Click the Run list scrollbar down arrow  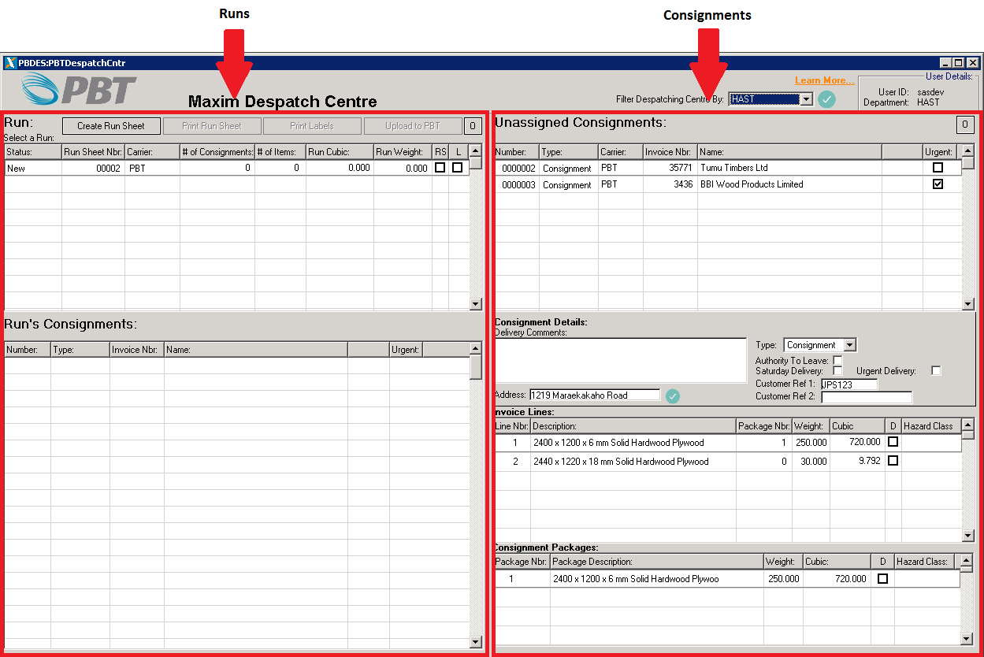(475, 304)
